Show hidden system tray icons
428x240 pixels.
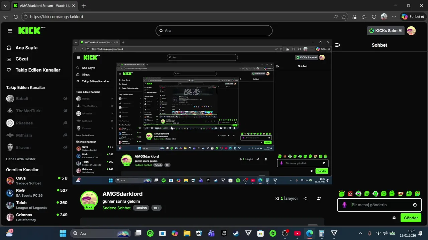pyautogui.click(x=360, y=233)
